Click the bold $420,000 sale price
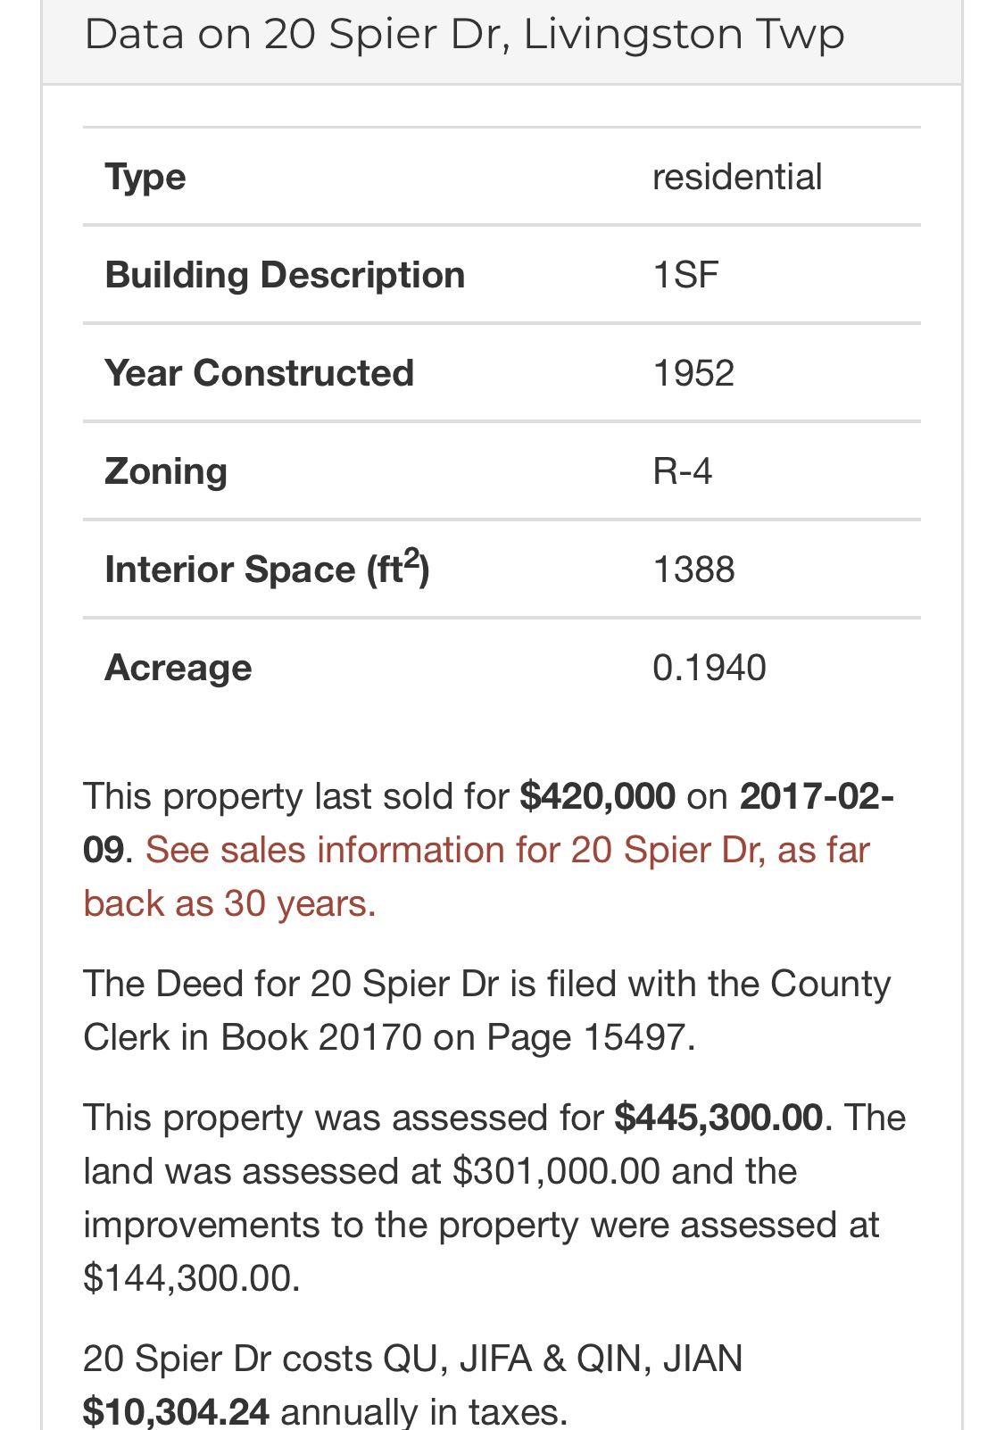The height and width of the screenshot is (1430, 1004). 597,796
